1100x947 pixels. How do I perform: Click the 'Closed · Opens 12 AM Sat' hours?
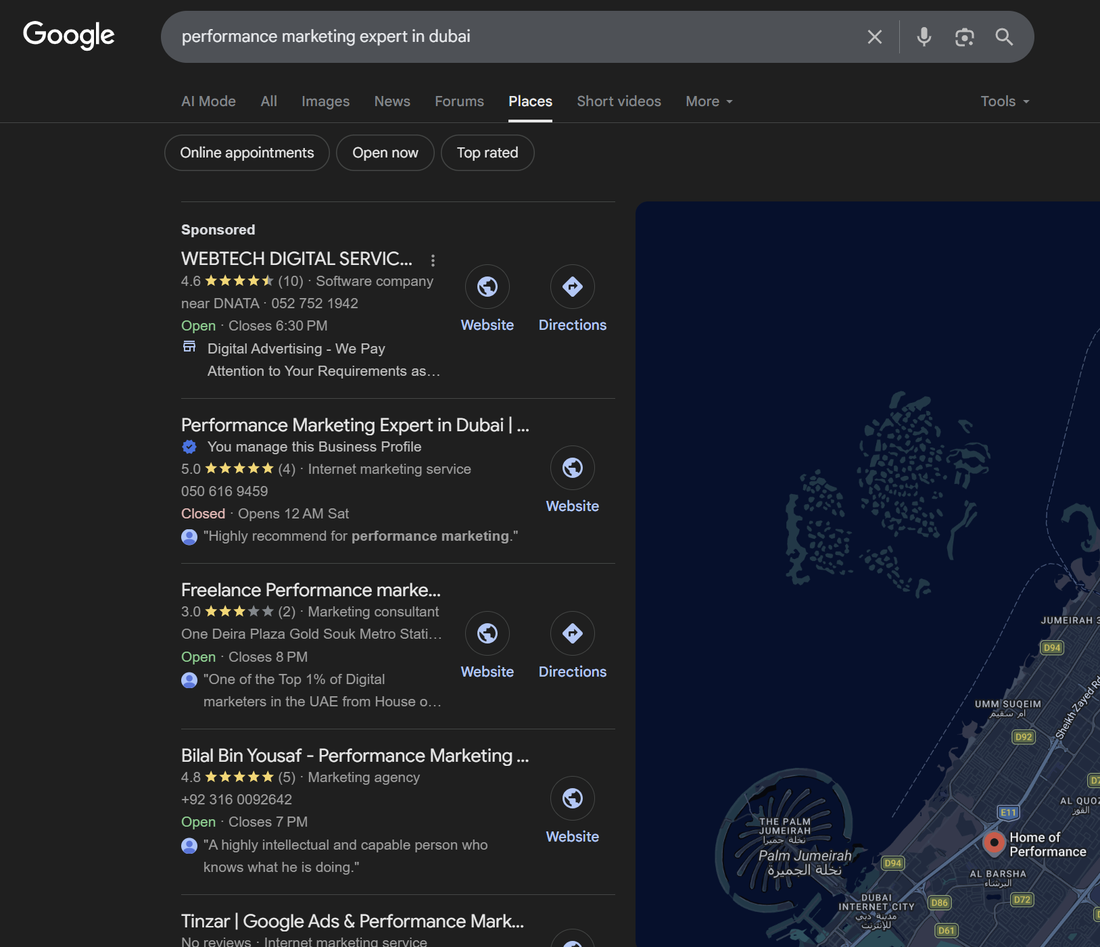[265, 514]
